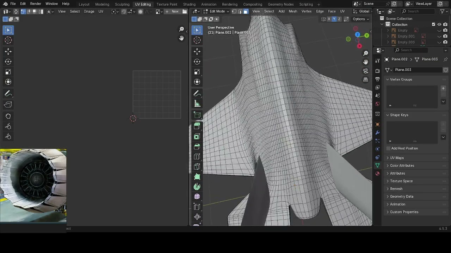Expand the Geometry Data panel
Viewport: 451px width, 253px height.
[388, 196]
